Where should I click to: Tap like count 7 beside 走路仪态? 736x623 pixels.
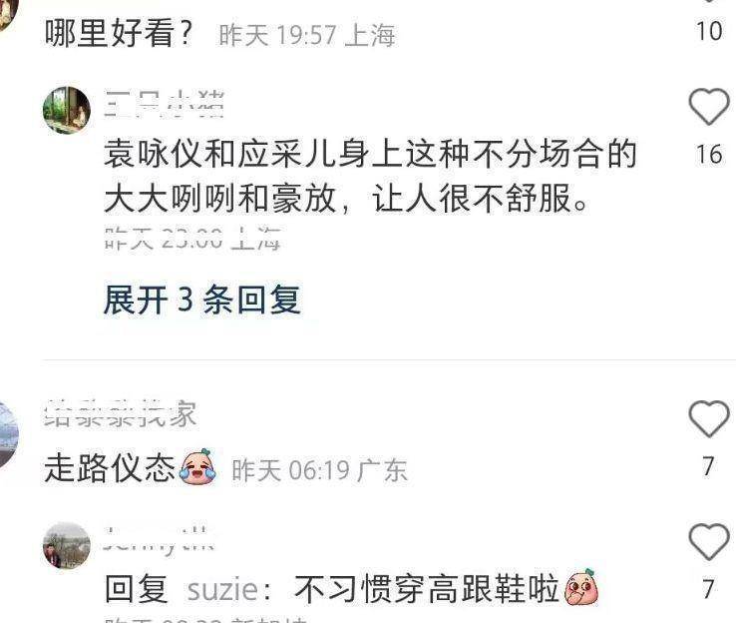(x=709, y=466)
